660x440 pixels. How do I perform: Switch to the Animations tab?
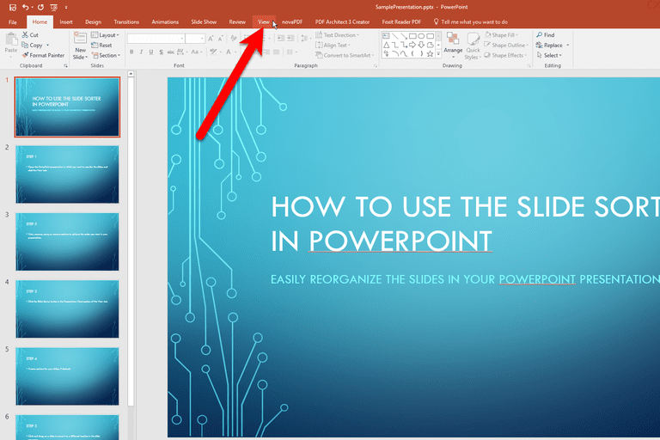(165, 21)
